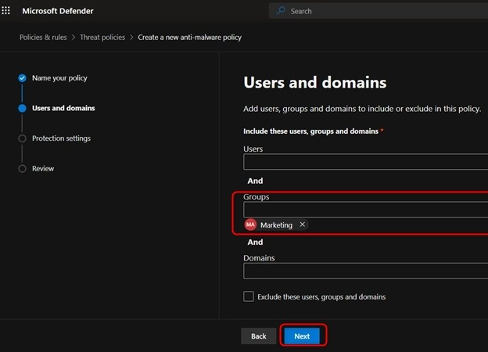Select the Users and domains step circle
Image resolution: width=488 pixels, height=352 pixels.
pyautogui.click(x=22, y=108)
